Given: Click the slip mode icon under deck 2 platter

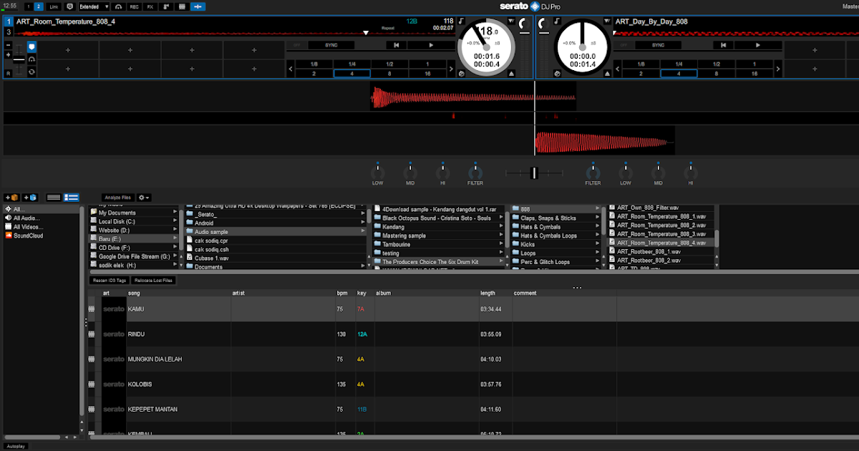Looking at the screenshot, I should coord(558,74).
